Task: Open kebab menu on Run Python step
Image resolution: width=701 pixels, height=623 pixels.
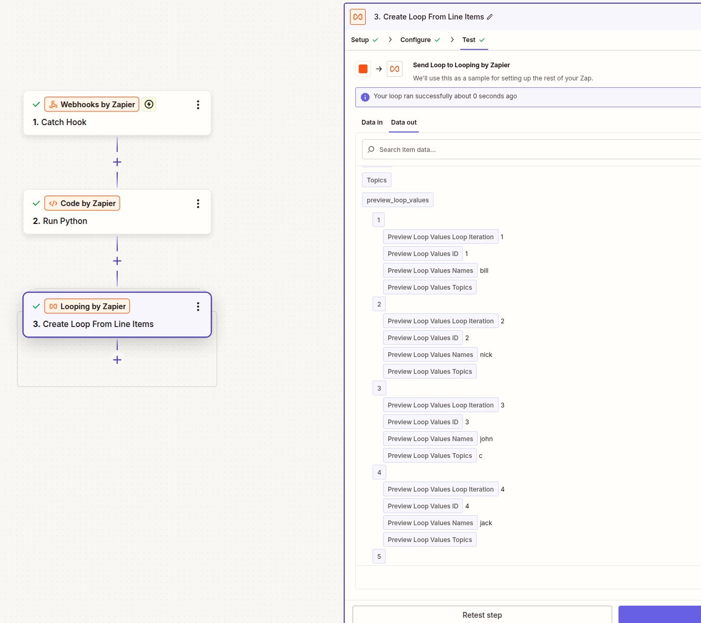Action: point(198,203)
